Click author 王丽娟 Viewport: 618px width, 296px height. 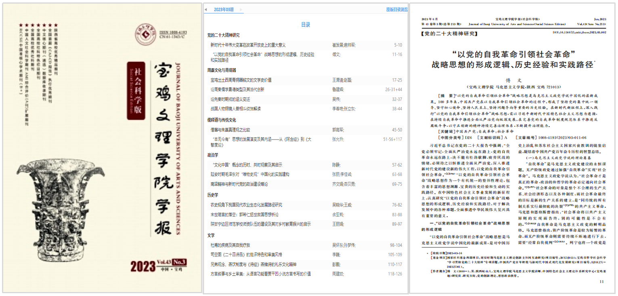[x=338, y=224]
